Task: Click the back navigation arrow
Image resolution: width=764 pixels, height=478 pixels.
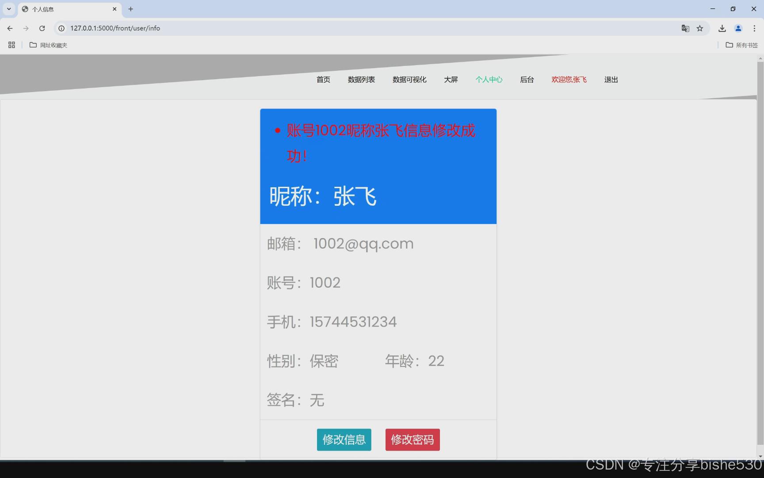Action: pyautogui.click(x=10, y=28)
